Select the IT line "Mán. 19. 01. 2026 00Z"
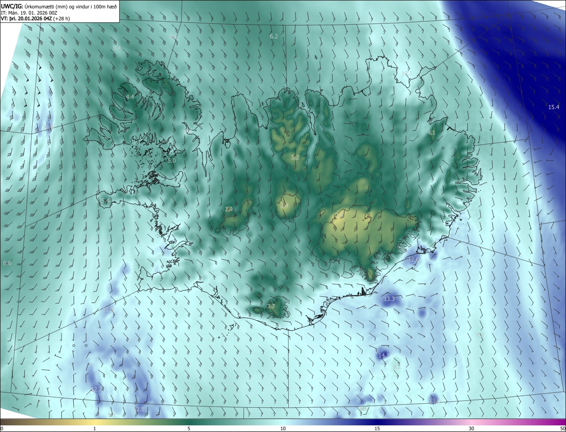566x432 pixels. click(32, 12)
